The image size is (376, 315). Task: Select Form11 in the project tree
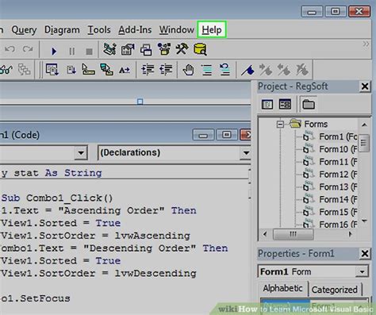[339, 162]
